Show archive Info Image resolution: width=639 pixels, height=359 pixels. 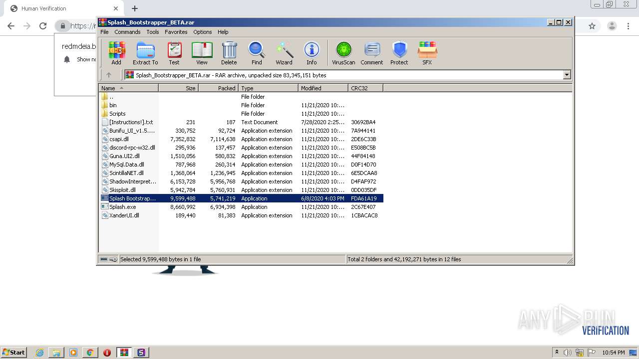coord(312,53)
